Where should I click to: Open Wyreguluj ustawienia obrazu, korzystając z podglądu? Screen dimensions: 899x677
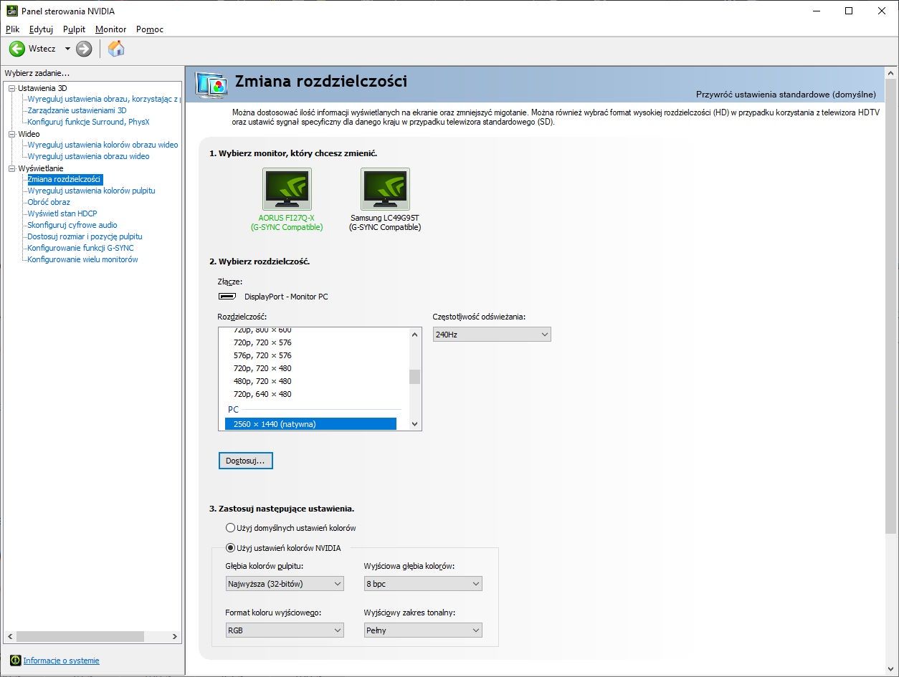(104, 99)
